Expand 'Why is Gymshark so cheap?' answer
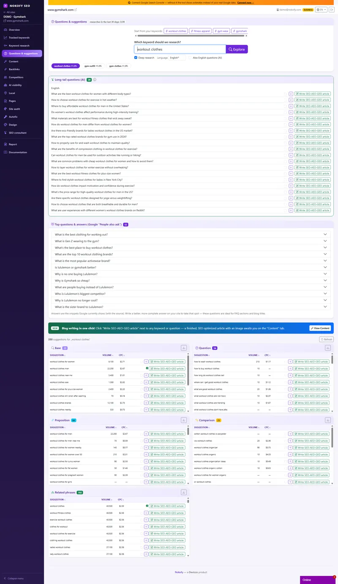This screenshot has width=338, height=584. pos(191,280)
